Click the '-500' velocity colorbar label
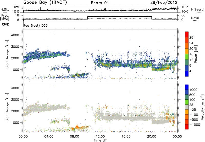 pos(194,120)
